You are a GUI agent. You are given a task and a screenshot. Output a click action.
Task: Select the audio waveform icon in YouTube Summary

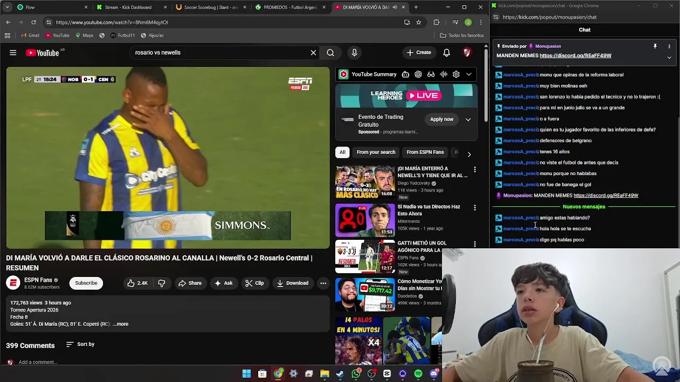pos(444,74)
